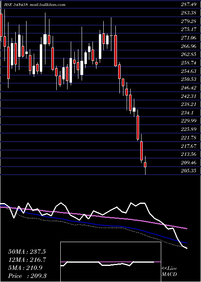This screenshot has height=282, width=201.
Task: Select the 250.53 price axis label
Action: point(189,79)
